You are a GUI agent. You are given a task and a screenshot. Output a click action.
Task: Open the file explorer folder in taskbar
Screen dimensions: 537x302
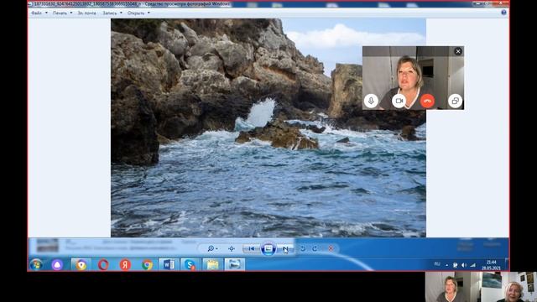pyautogui.click(x=212, y=265)
